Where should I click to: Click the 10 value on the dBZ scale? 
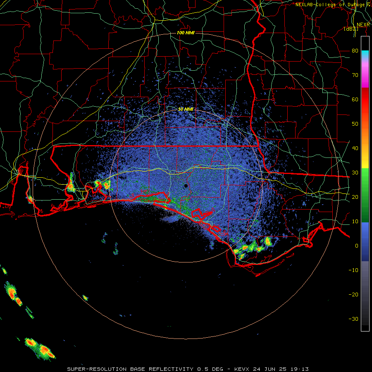[355, 222]
